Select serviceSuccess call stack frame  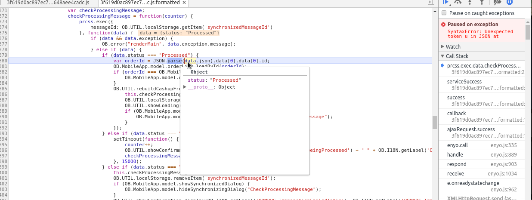click(464, 82)
